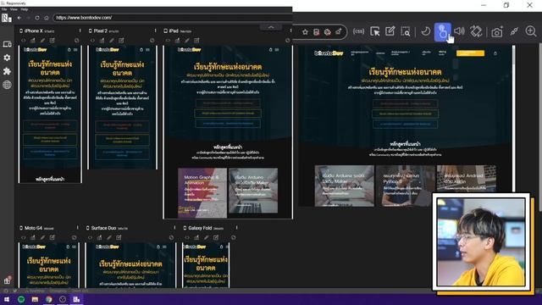Click yellow button in desktop preview navbar

click(x=470, y=53)
